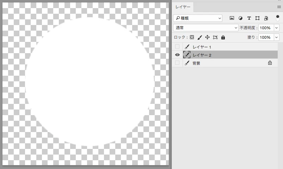Click the 背景 layer thumbnail
Screen dimensions: 283x169
point(187,63)
